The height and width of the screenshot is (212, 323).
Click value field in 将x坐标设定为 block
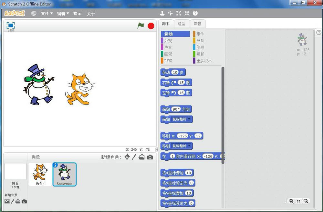(x=191, y=183)
